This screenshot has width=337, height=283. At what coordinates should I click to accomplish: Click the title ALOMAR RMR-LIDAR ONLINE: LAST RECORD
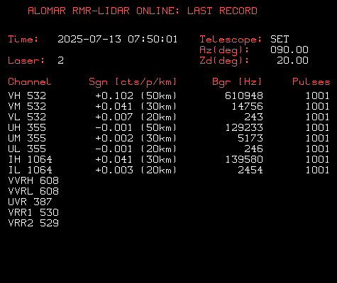click(143, 11)
